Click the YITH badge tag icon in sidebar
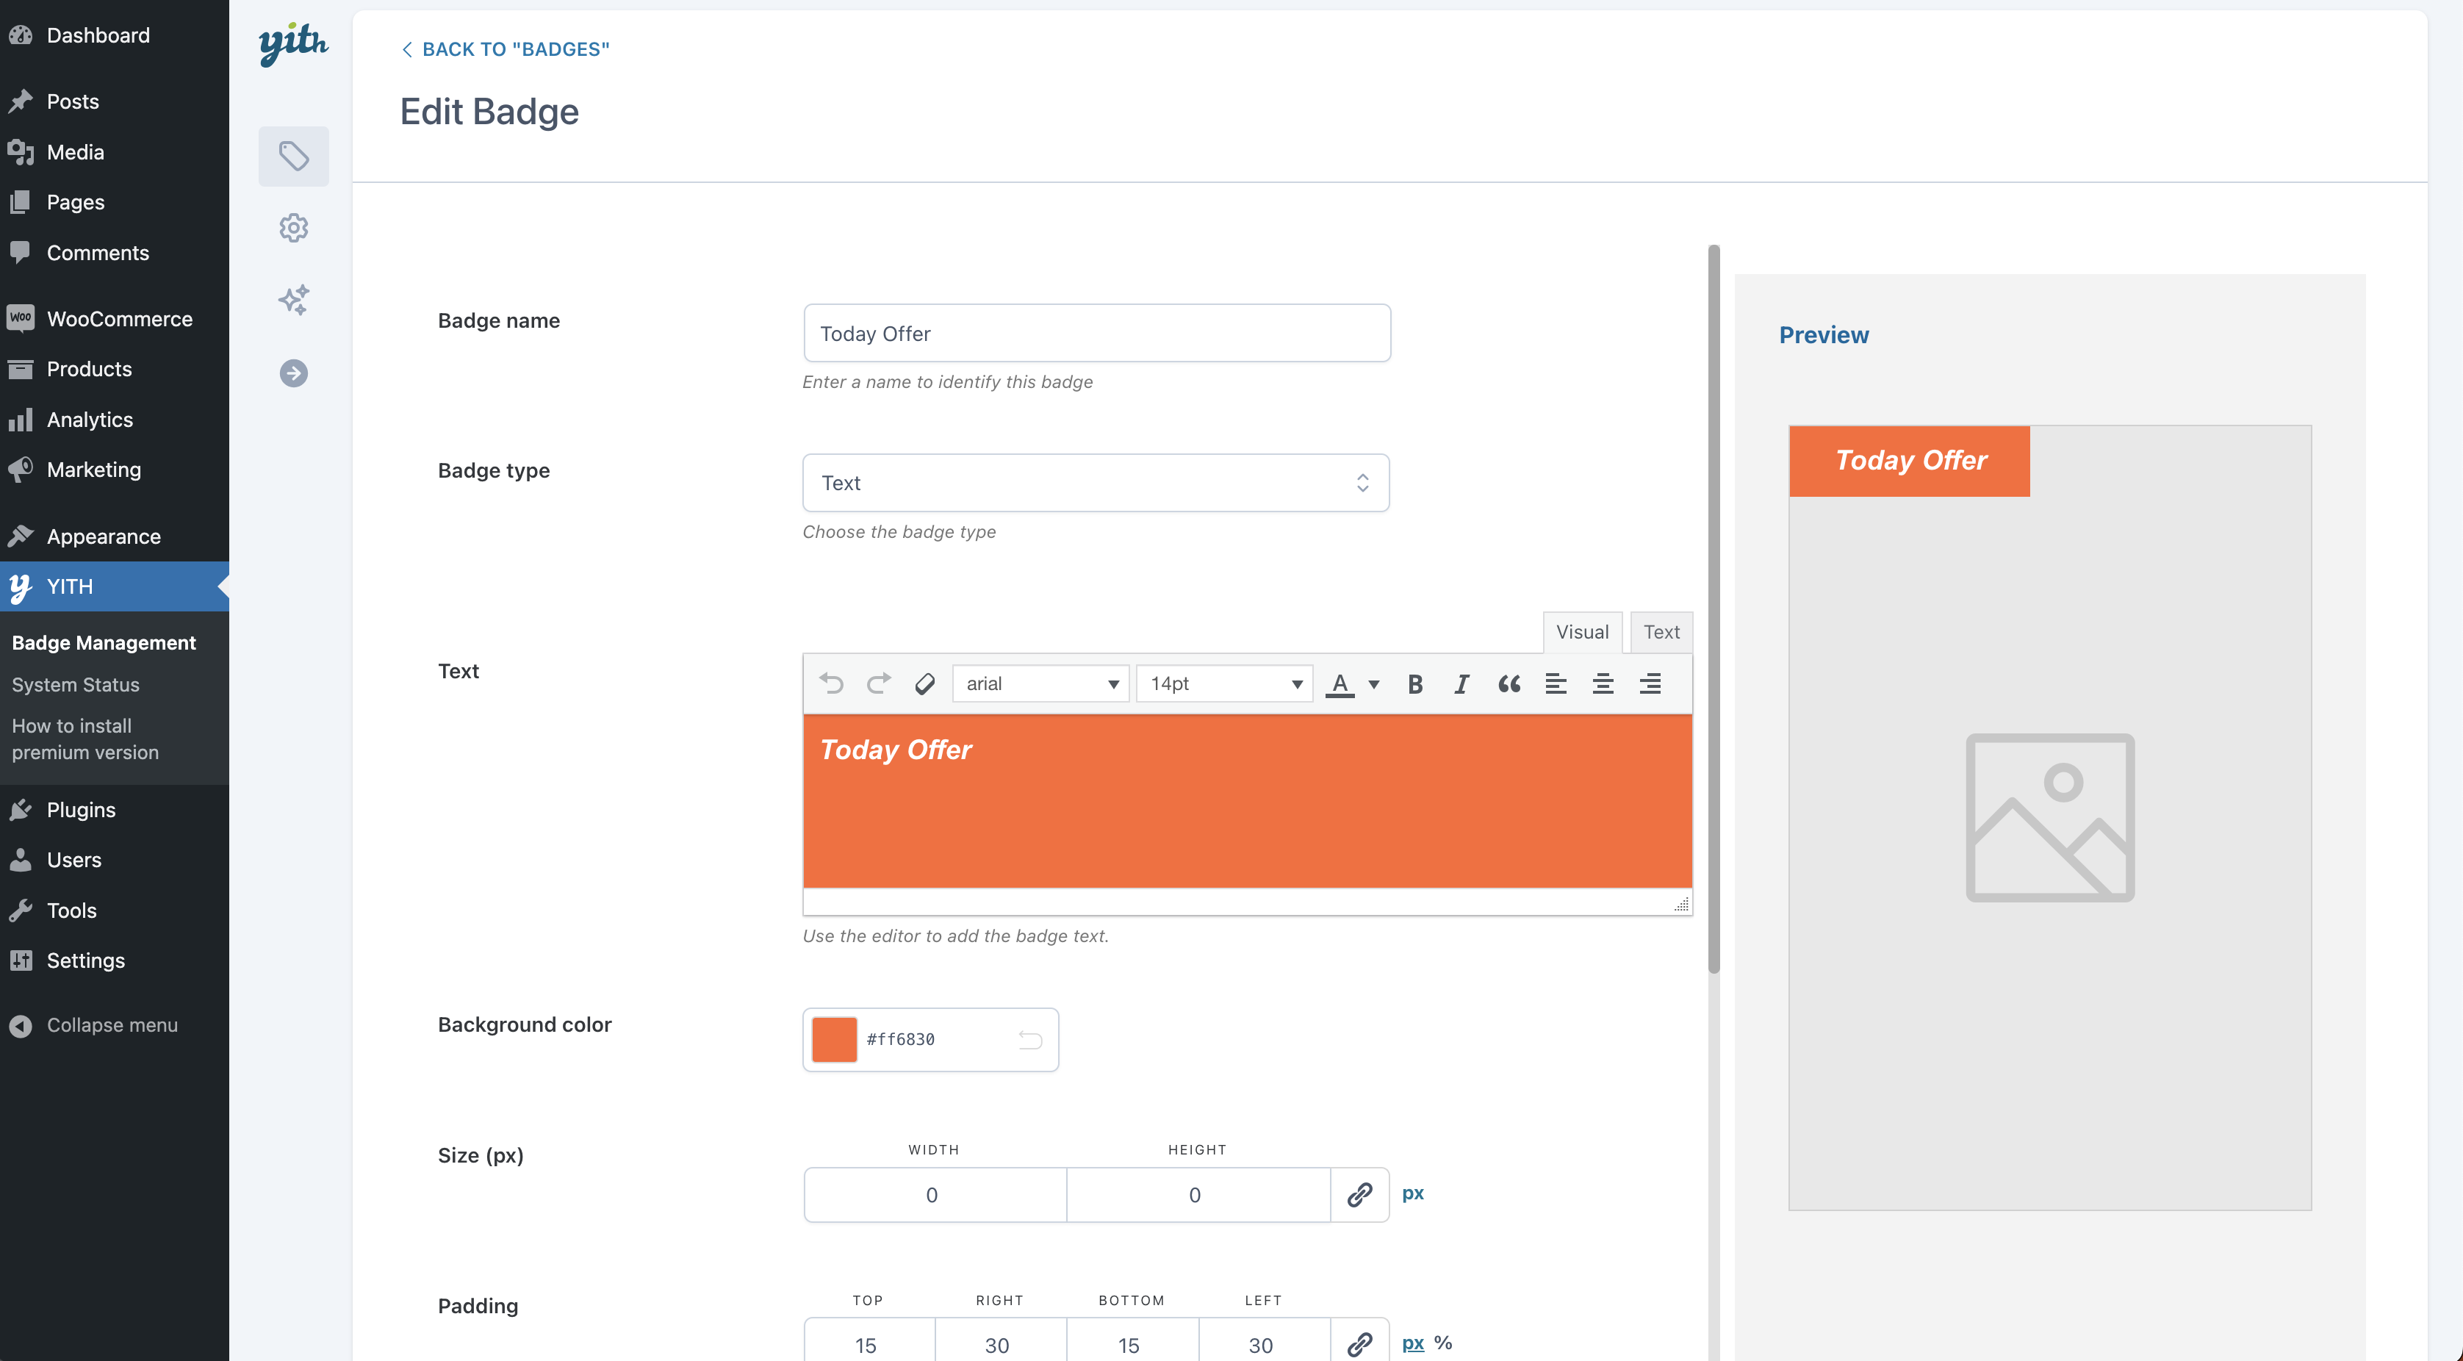2463x1361 pixels. pos(293,154)
